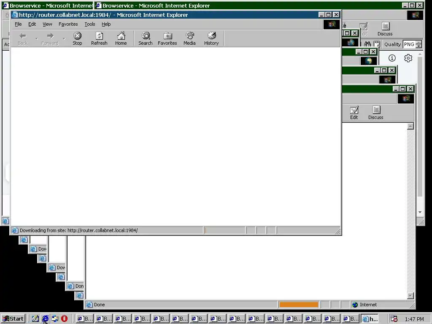Open the Edit menu in the front IE window

32,24
